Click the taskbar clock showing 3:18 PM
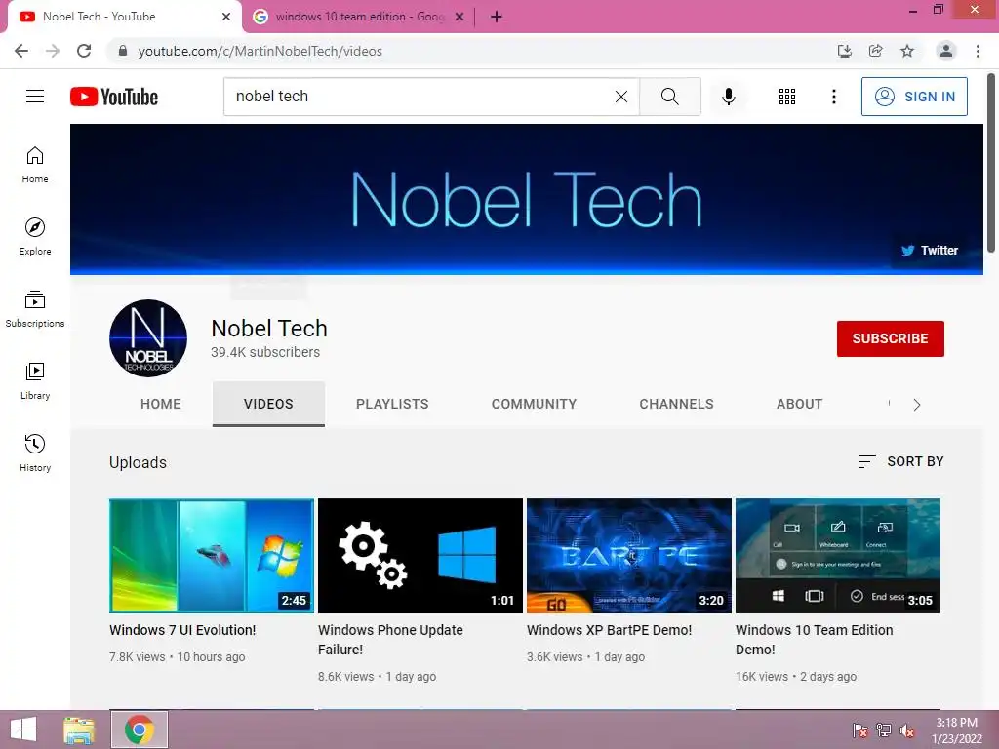The width and height of the screenshot is (999, 749). pyautogui.click(x=956, y=730)
